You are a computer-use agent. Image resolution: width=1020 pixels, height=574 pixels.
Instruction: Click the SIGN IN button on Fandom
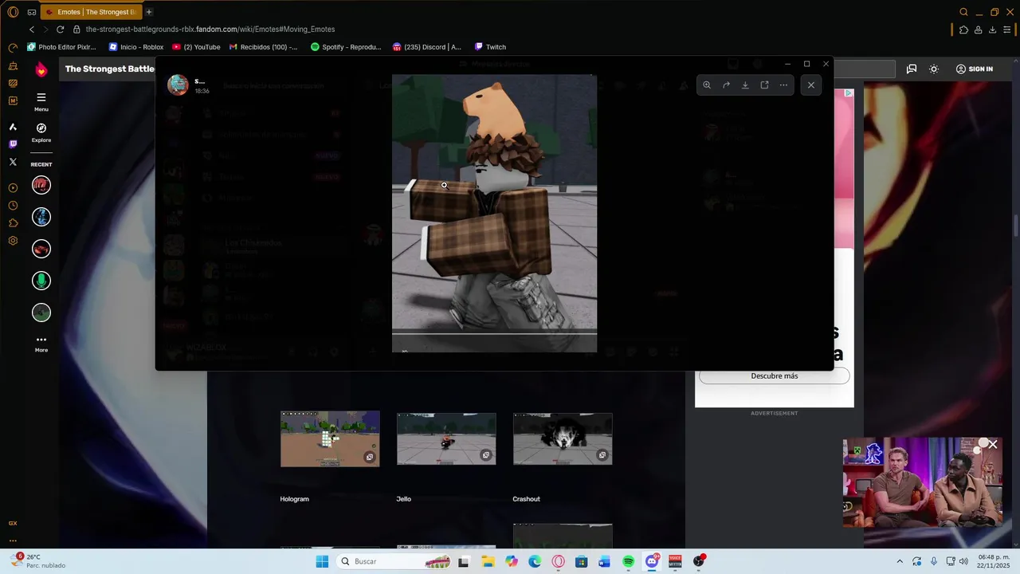[974, 69]
